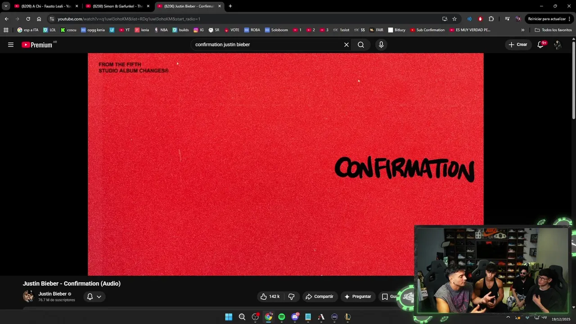
Task: Close the Simon & Garfunkel tab
Action: click(148, 6)
